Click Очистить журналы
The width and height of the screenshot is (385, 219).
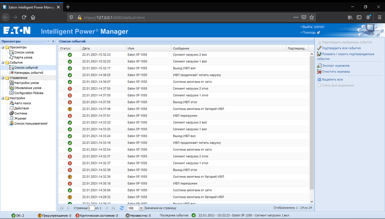[x=336, y=72]
